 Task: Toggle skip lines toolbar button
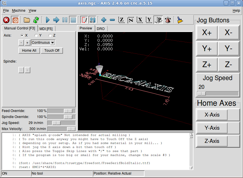84,20
